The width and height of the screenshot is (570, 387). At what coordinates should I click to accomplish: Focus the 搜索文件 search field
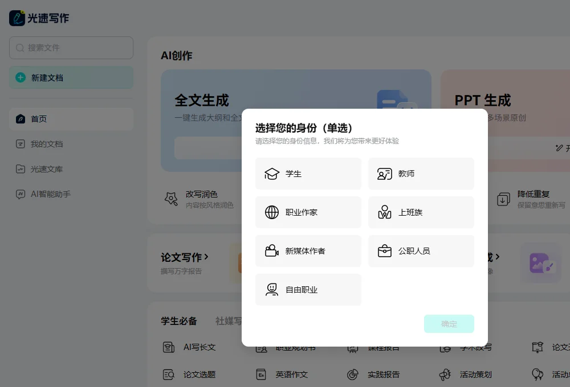click(71, 48)
